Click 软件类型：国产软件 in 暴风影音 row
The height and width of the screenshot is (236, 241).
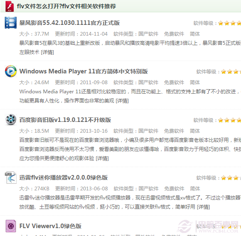(x=136, y=34)
